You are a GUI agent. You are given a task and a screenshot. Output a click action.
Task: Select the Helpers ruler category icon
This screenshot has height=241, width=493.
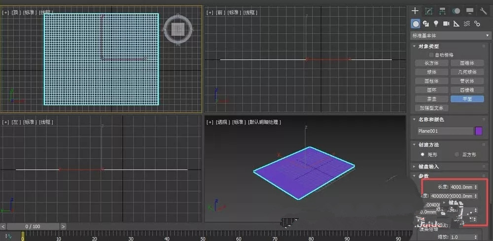457,24
